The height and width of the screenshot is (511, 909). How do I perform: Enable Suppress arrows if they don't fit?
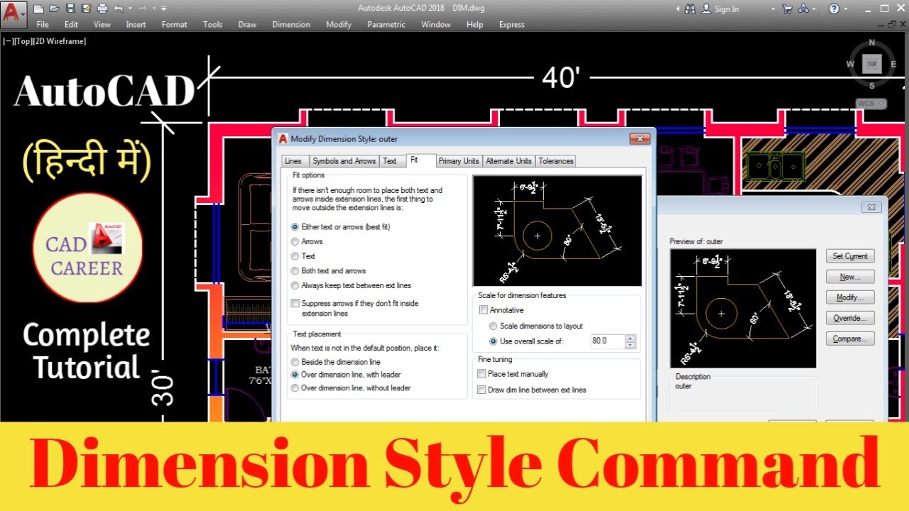[295, 304]
